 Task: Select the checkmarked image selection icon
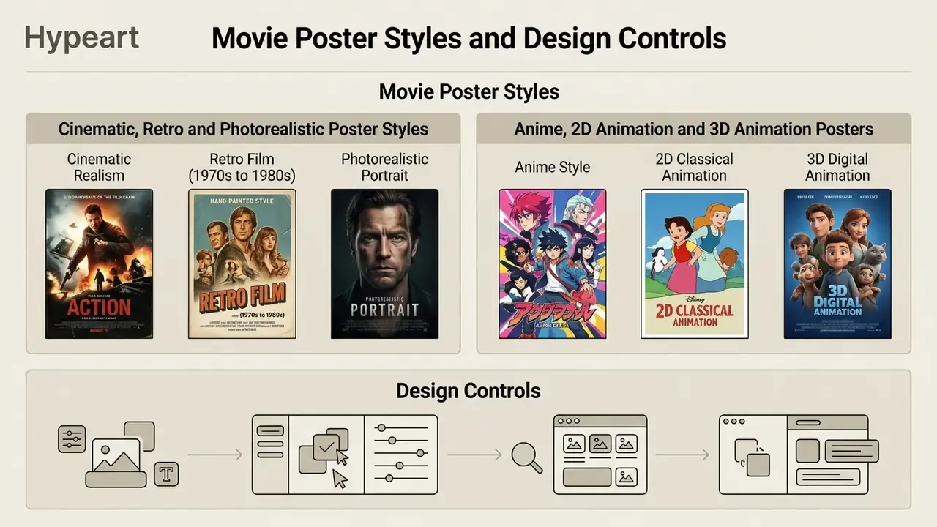(326, 446)
